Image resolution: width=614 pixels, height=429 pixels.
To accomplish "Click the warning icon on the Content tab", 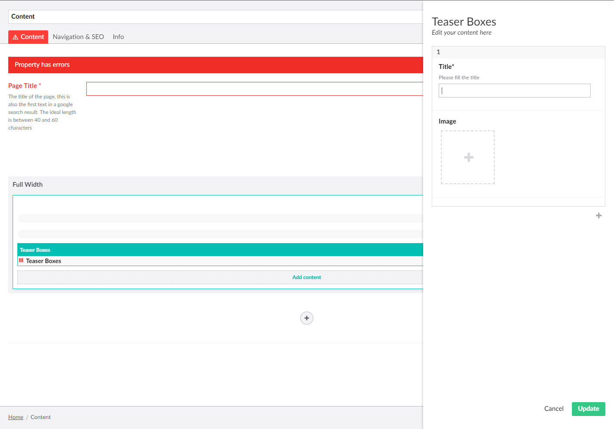I will (16, 37).
